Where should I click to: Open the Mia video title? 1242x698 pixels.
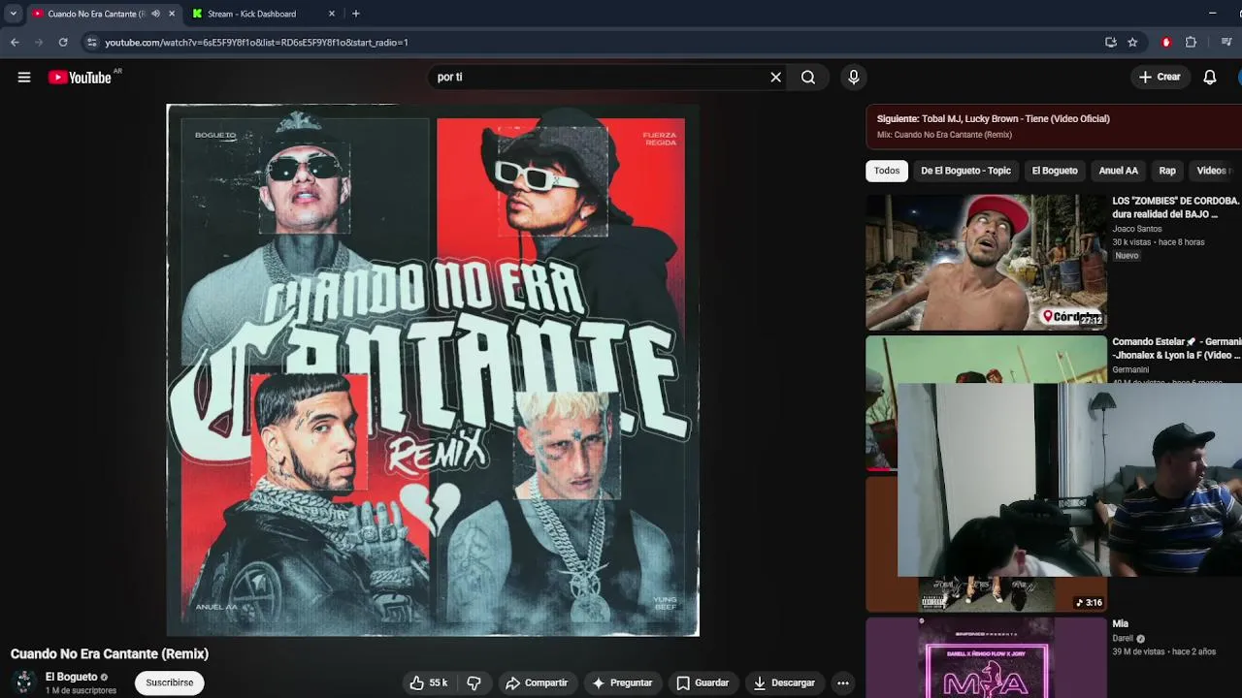(1120, 624)
